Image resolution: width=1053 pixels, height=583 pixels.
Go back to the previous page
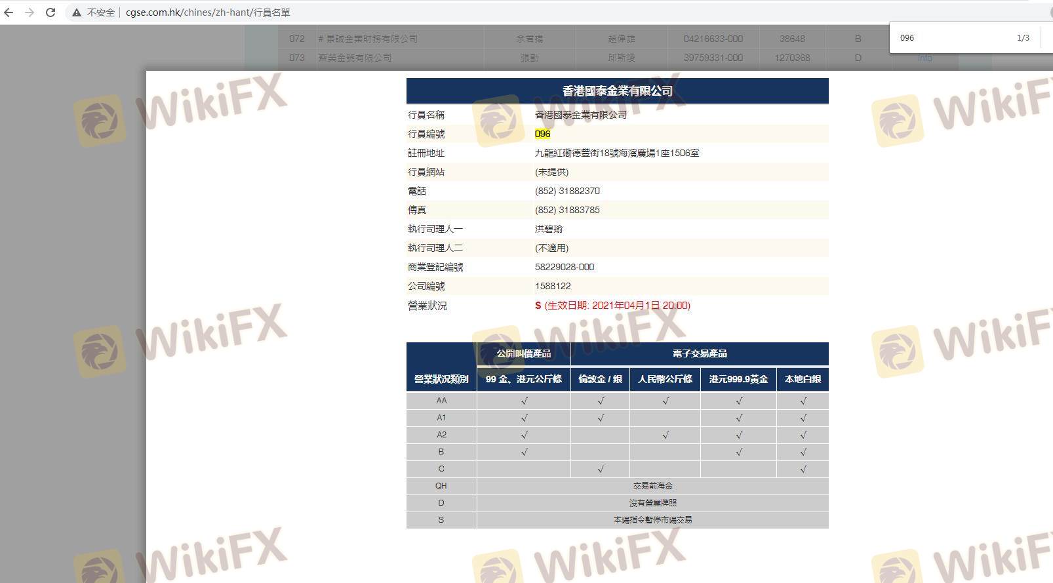(x=9, y=12)
